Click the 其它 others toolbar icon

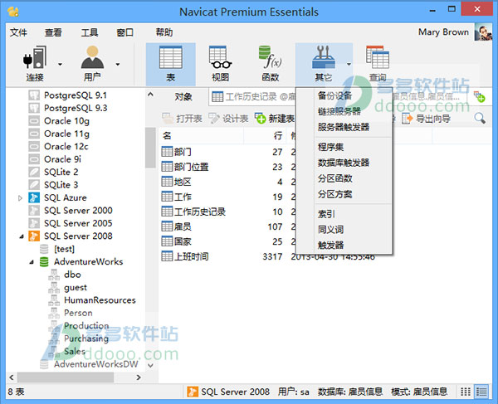(324, 64)
